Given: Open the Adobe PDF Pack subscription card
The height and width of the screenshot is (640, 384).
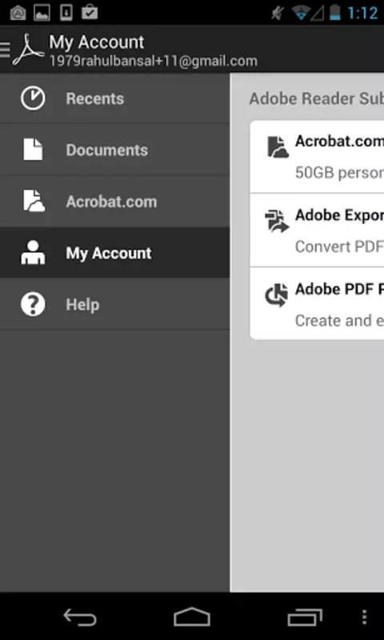Looking at the screenshot, I should click(317, 304).
